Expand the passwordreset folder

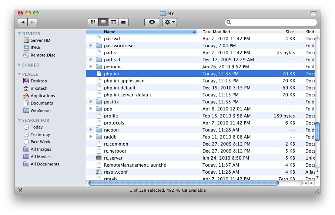point(91,45)
